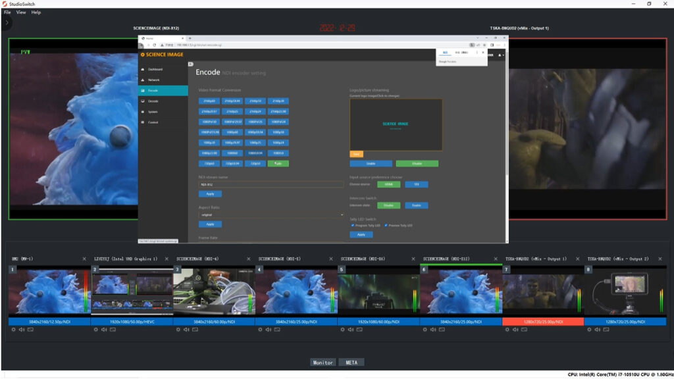Reload the browser page
674x381 pixels.
point(154,45)
